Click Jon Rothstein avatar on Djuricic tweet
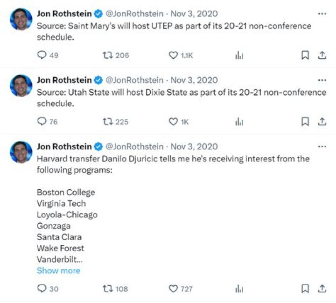The image size is (336, 303). pyautogui.click(x=21, y=152)
